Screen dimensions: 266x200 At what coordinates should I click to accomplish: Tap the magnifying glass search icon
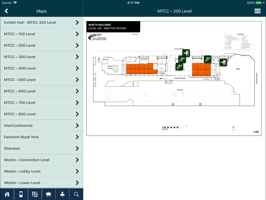point(76,194)
